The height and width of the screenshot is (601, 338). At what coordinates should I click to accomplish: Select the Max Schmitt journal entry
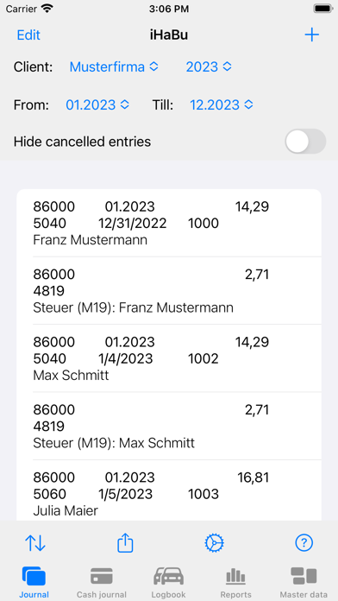169,358
